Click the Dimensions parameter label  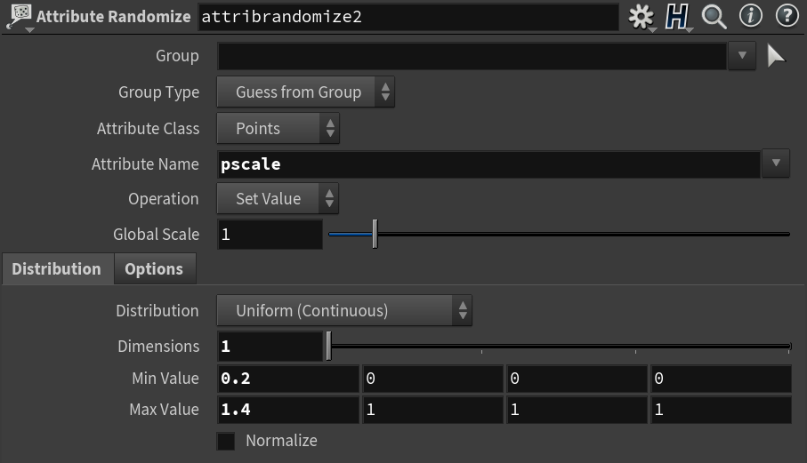tap(158, 347)
